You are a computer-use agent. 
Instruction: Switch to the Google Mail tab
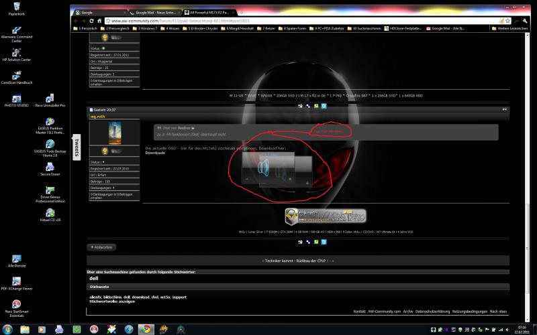[x=154, y=13]
